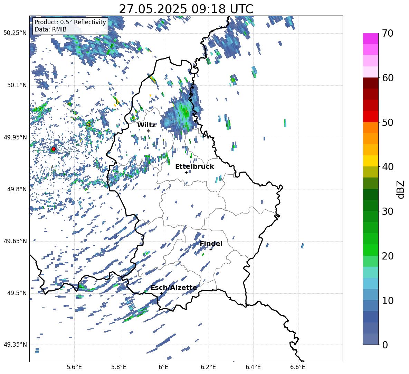Click the colorbar tick label 30
409x374 pixels.
click(388, 211)
